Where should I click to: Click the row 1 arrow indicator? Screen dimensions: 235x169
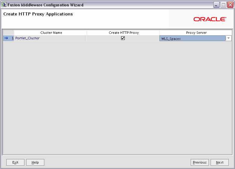pos(6,38)
